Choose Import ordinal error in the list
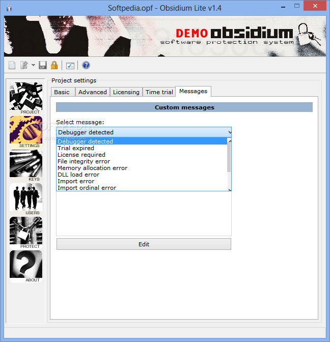 click(x=142, y=188)
